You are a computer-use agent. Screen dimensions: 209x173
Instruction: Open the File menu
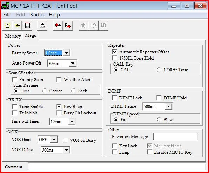[x=7, y=15]
